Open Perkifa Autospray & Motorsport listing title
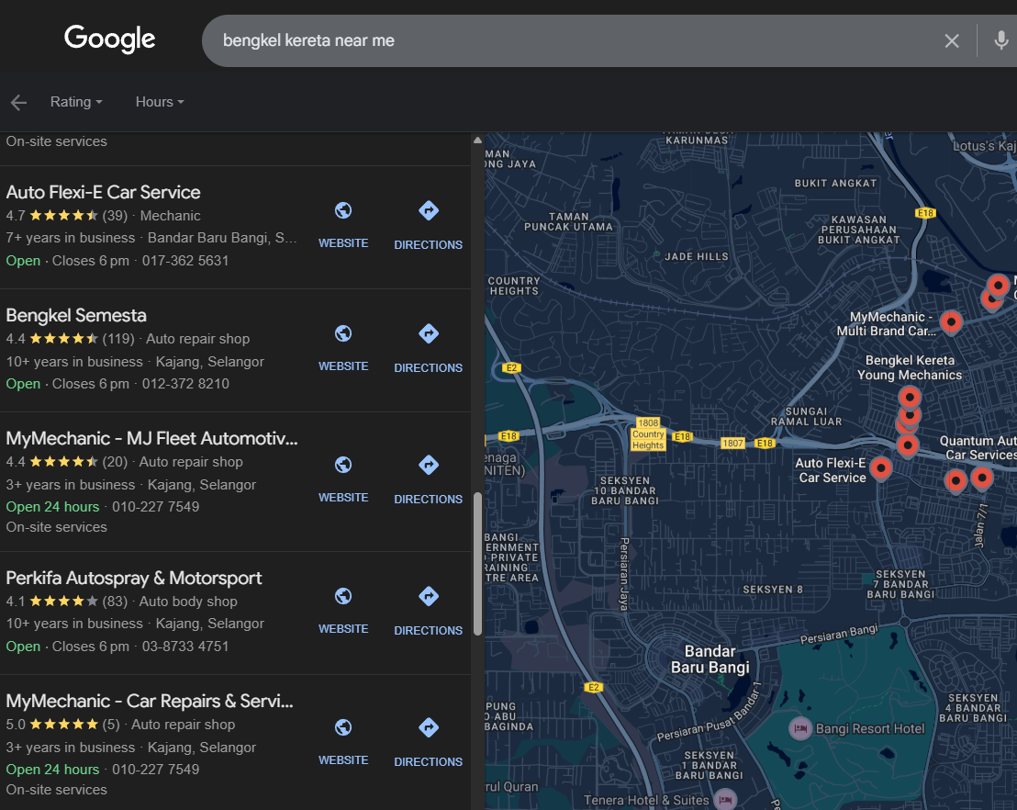 pyautogui.click(x=134, y=579)
